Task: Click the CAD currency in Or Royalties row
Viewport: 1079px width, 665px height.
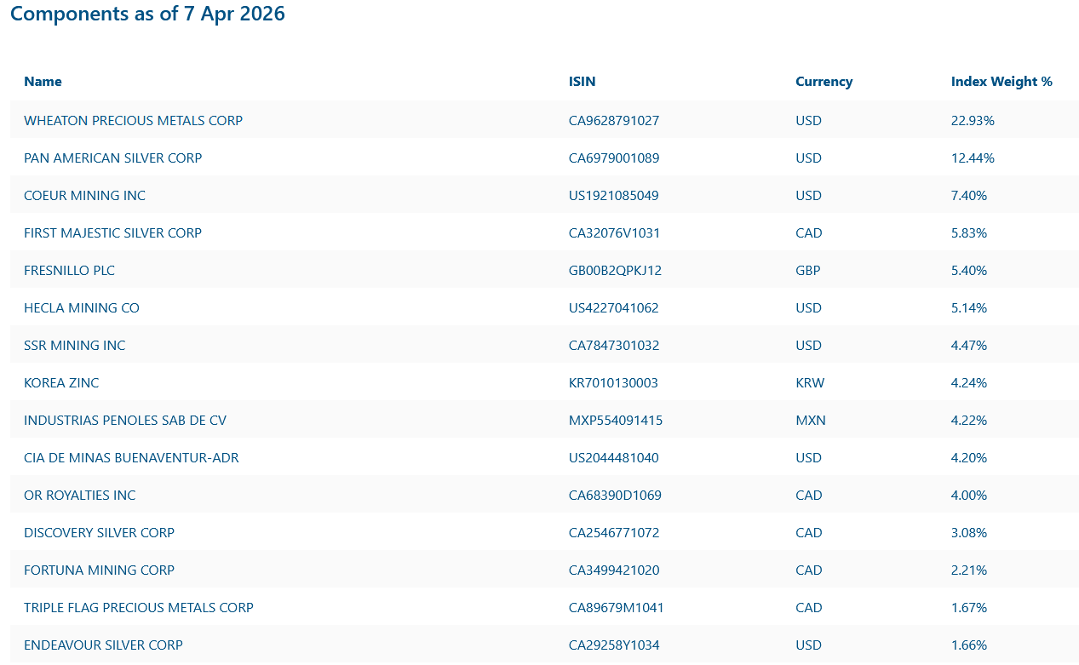Action: [809, 496]
